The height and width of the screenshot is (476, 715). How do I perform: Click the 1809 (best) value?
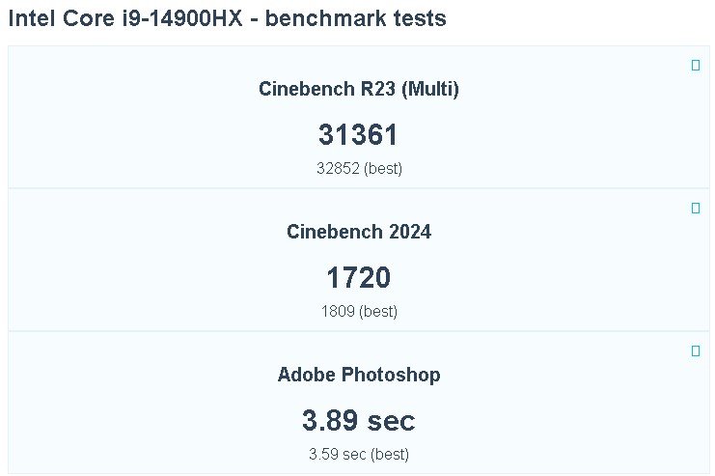(x=359, y=311)
